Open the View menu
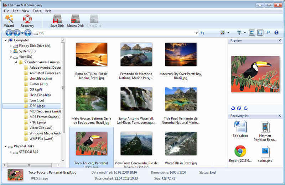The width and height of the screenshot is (285, 185). click(x=26, y=11)
